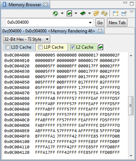
Task: Select memory value 0017FFFF
Action: pyautogui.click(x=88, y=77)
